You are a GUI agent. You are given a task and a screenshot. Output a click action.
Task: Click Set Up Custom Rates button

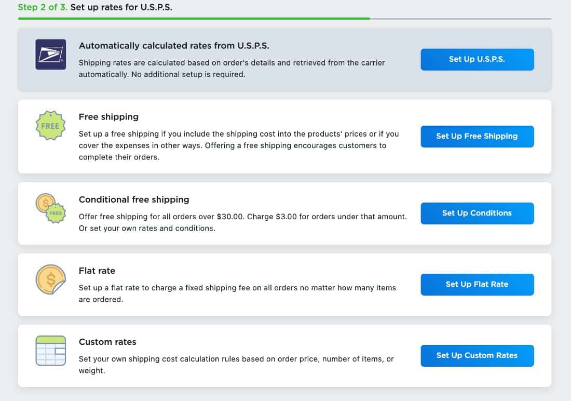[477, 355]
